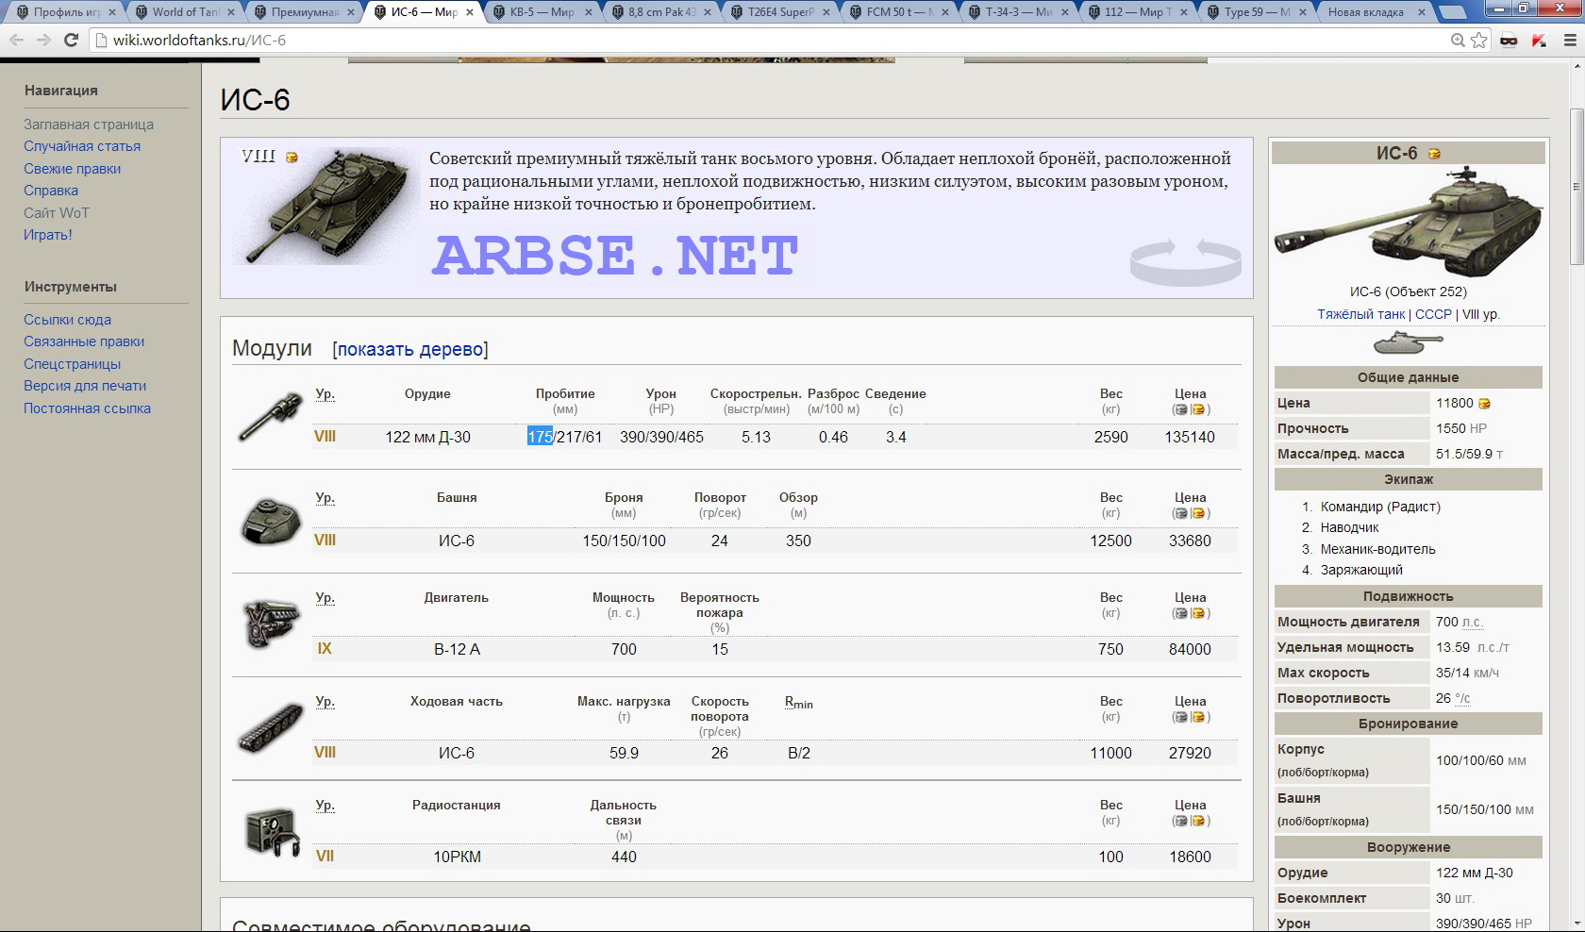Image resolution: width=1585 pixels, height=932 pixels.
Task: Switch to the 'World of Tanks' tab
Action: [185, 12]
